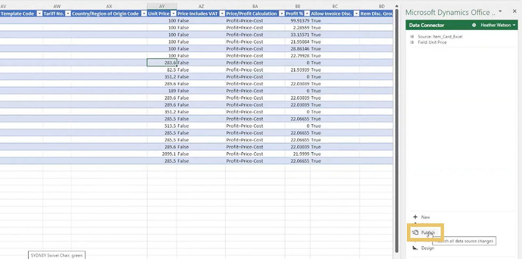
Task: Click True in the 2099.1 unit price row
Action: pyautogui.click(x=315, y=154)
